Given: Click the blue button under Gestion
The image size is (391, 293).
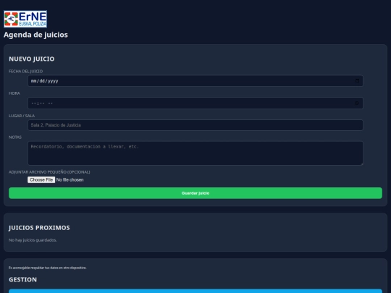Looking at the screenshot, I should click(195, 291).
